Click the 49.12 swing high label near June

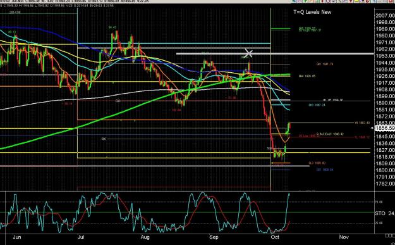coord(11,32)
